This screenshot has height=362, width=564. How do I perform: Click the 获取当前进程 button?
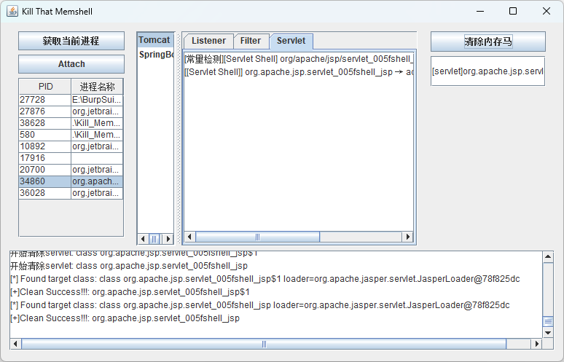point(71,41)
